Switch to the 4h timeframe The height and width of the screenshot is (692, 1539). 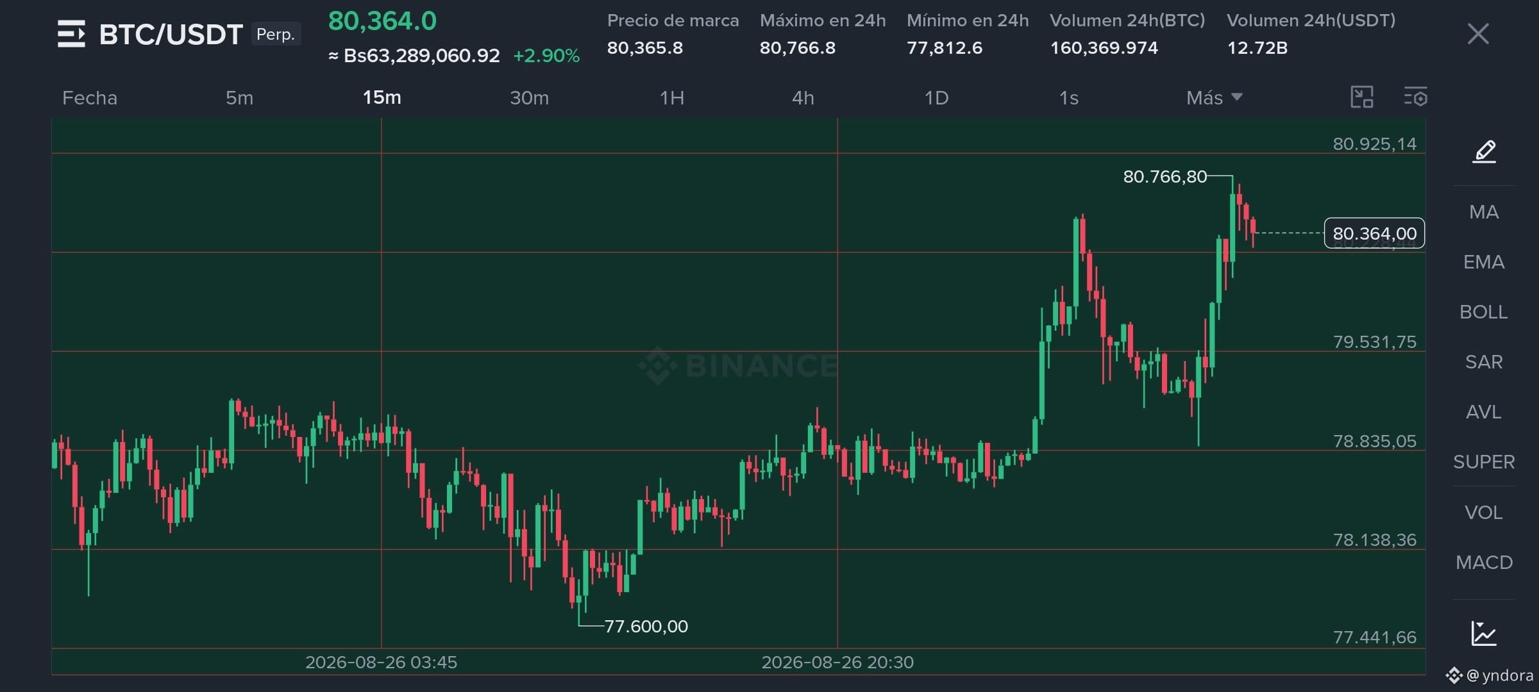point(803,98)
